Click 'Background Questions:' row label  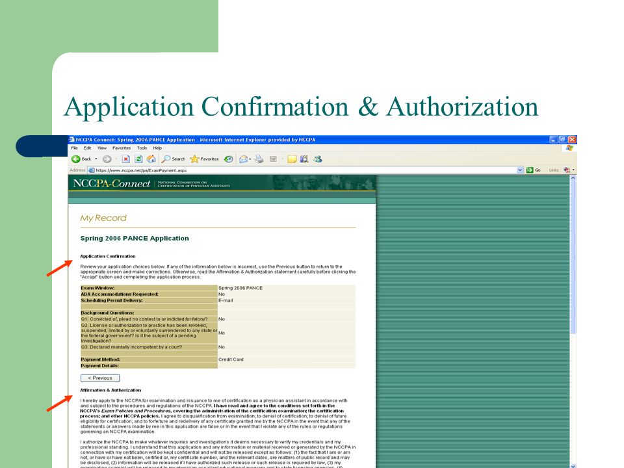(107, 313)
